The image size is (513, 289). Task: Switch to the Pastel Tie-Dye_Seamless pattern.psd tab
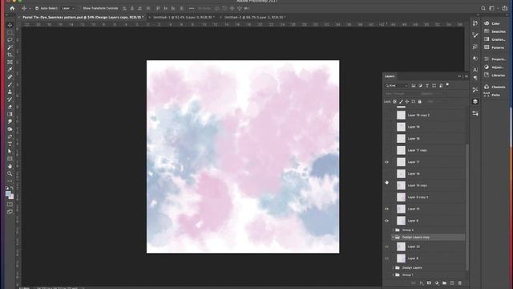click(83, 17)
